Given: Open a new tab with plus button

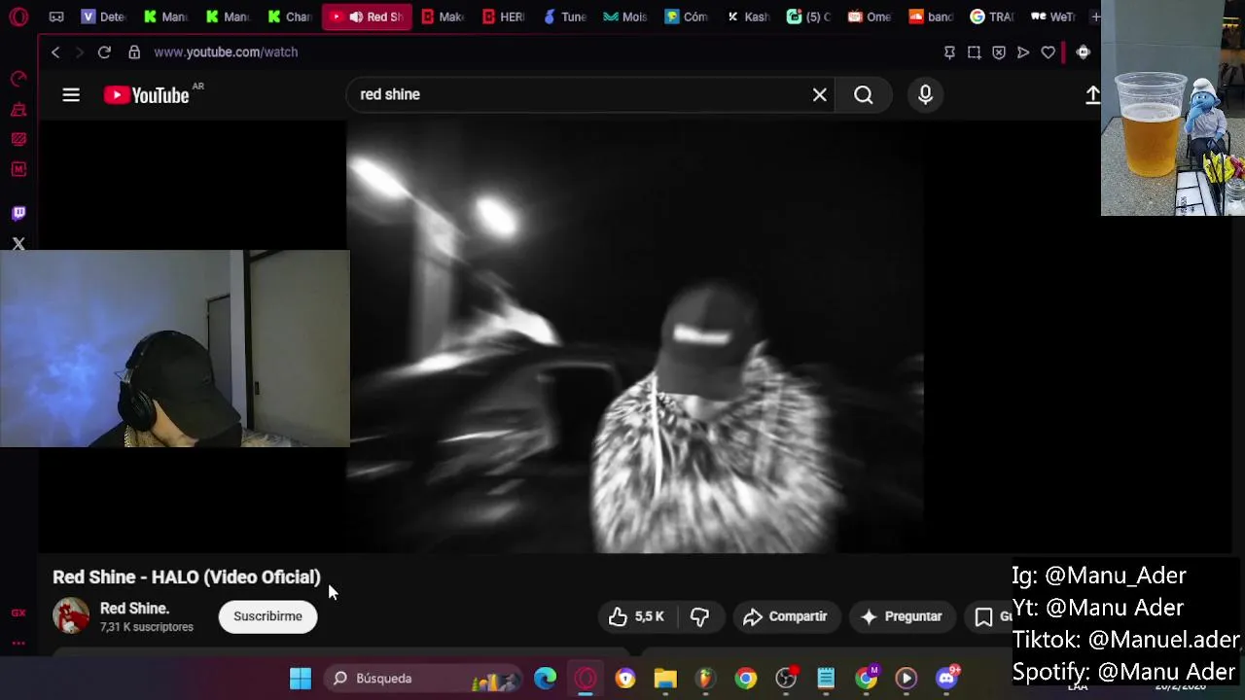Looking at the screenshot, I should coord(1095,17).
